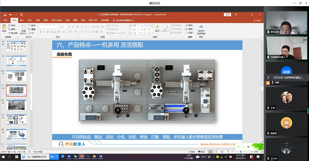Open the font name dropdown arrow

[x=58, y=27]
